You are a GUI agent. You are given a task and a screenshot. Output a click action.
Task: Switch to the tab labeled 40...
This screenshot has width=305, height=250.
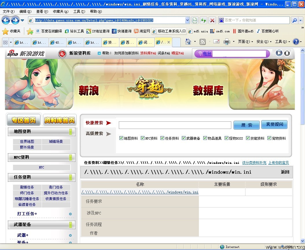[57, 42]
